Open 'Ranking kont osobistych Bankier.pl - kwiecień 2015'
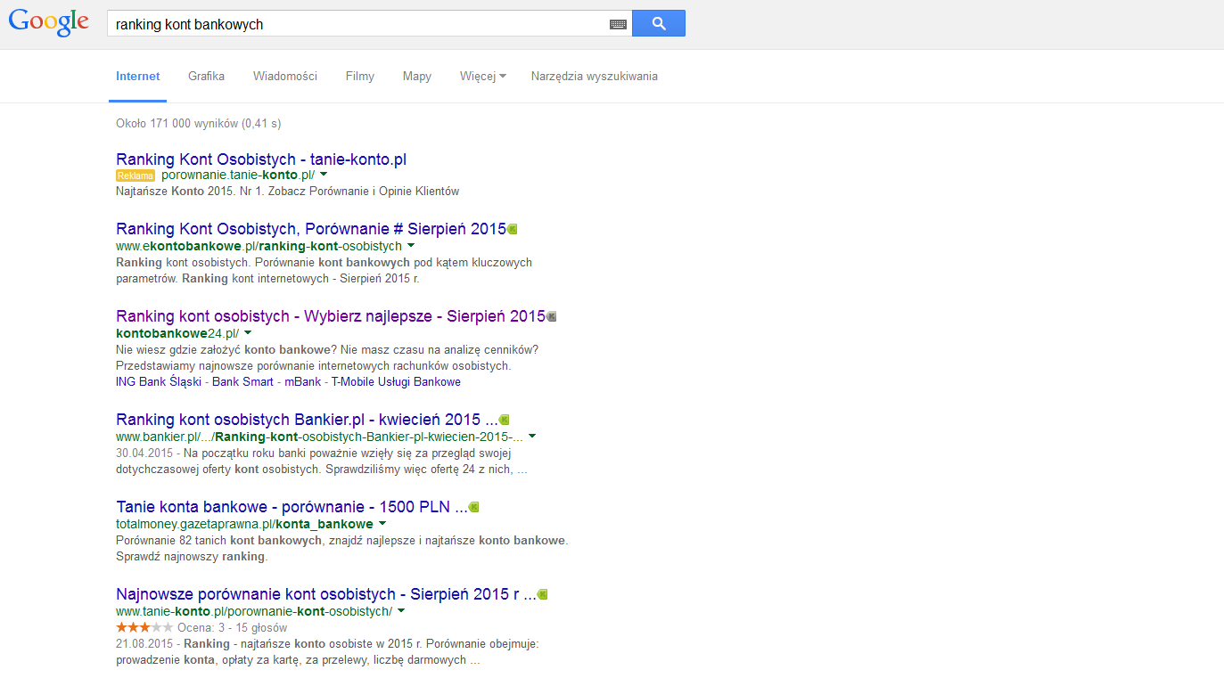This screenshot has height=678, width=1224. pyautogui.click(x=307, y=420)
